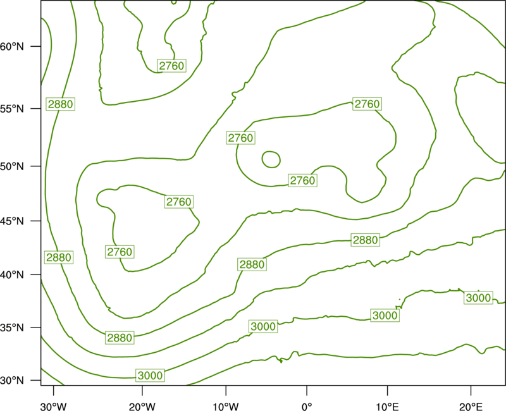The image size is (506, 411).
Task: Click the 40°N latitude axis label
Action: click(x=12, y=275)
